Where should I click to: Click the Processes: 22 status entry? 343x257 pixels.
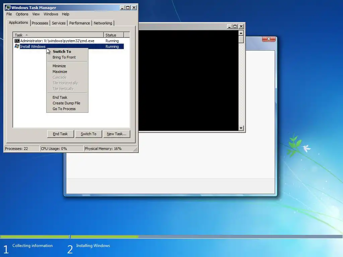pyautogui.click(x=22, y=149)
